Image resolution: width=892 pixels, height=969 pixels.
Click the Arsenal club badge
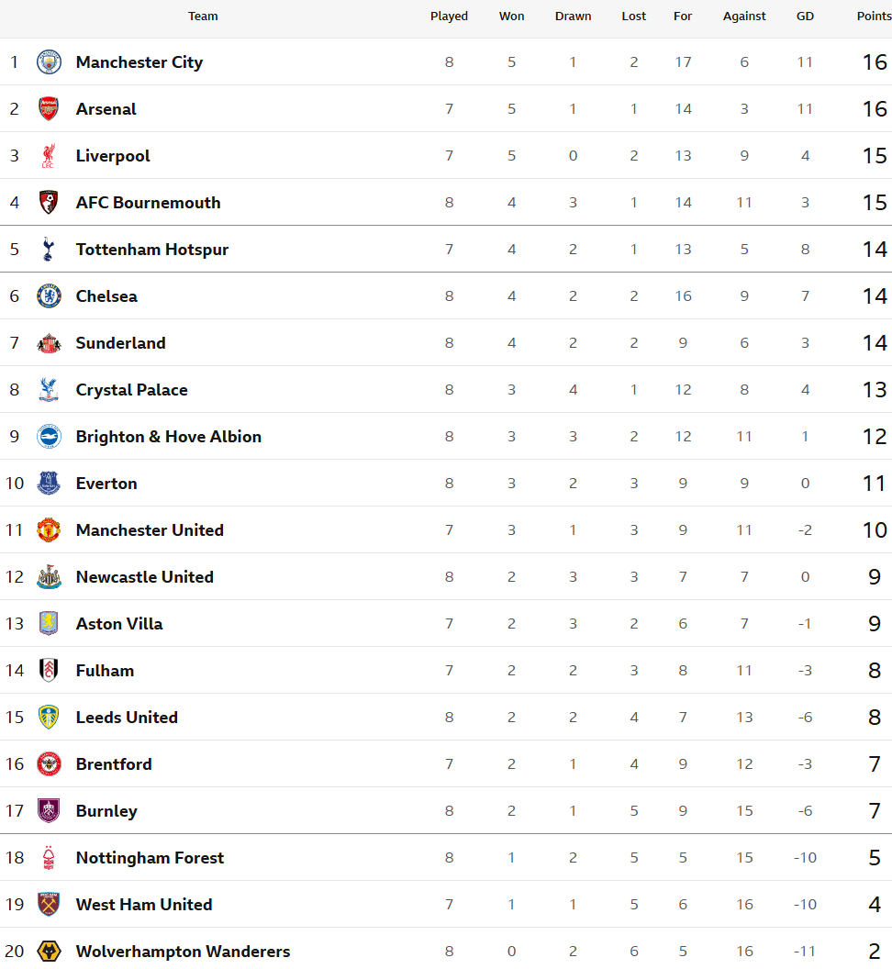click(49, 109)
